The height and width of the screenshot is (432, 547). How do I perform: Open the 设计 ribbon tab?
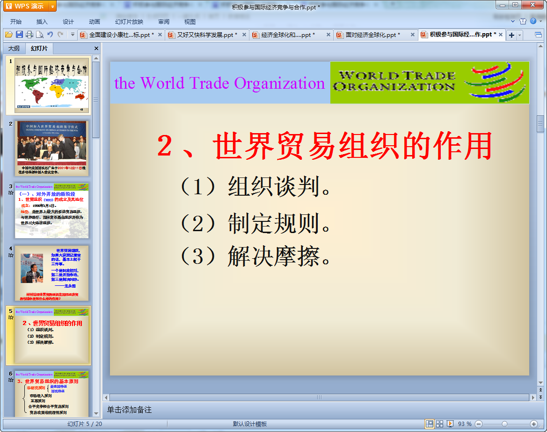pos(68,21)
